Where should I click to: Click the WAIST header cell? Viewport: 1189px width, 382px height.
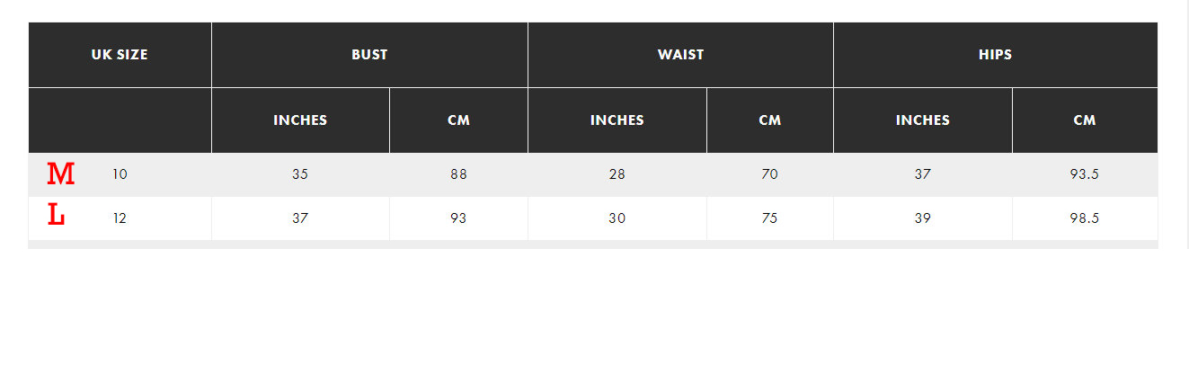[x=680, y=55]
